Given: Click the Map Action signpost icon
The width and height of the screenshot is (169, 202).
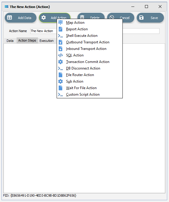Looking at the screenshot, I should coord(60,23).
